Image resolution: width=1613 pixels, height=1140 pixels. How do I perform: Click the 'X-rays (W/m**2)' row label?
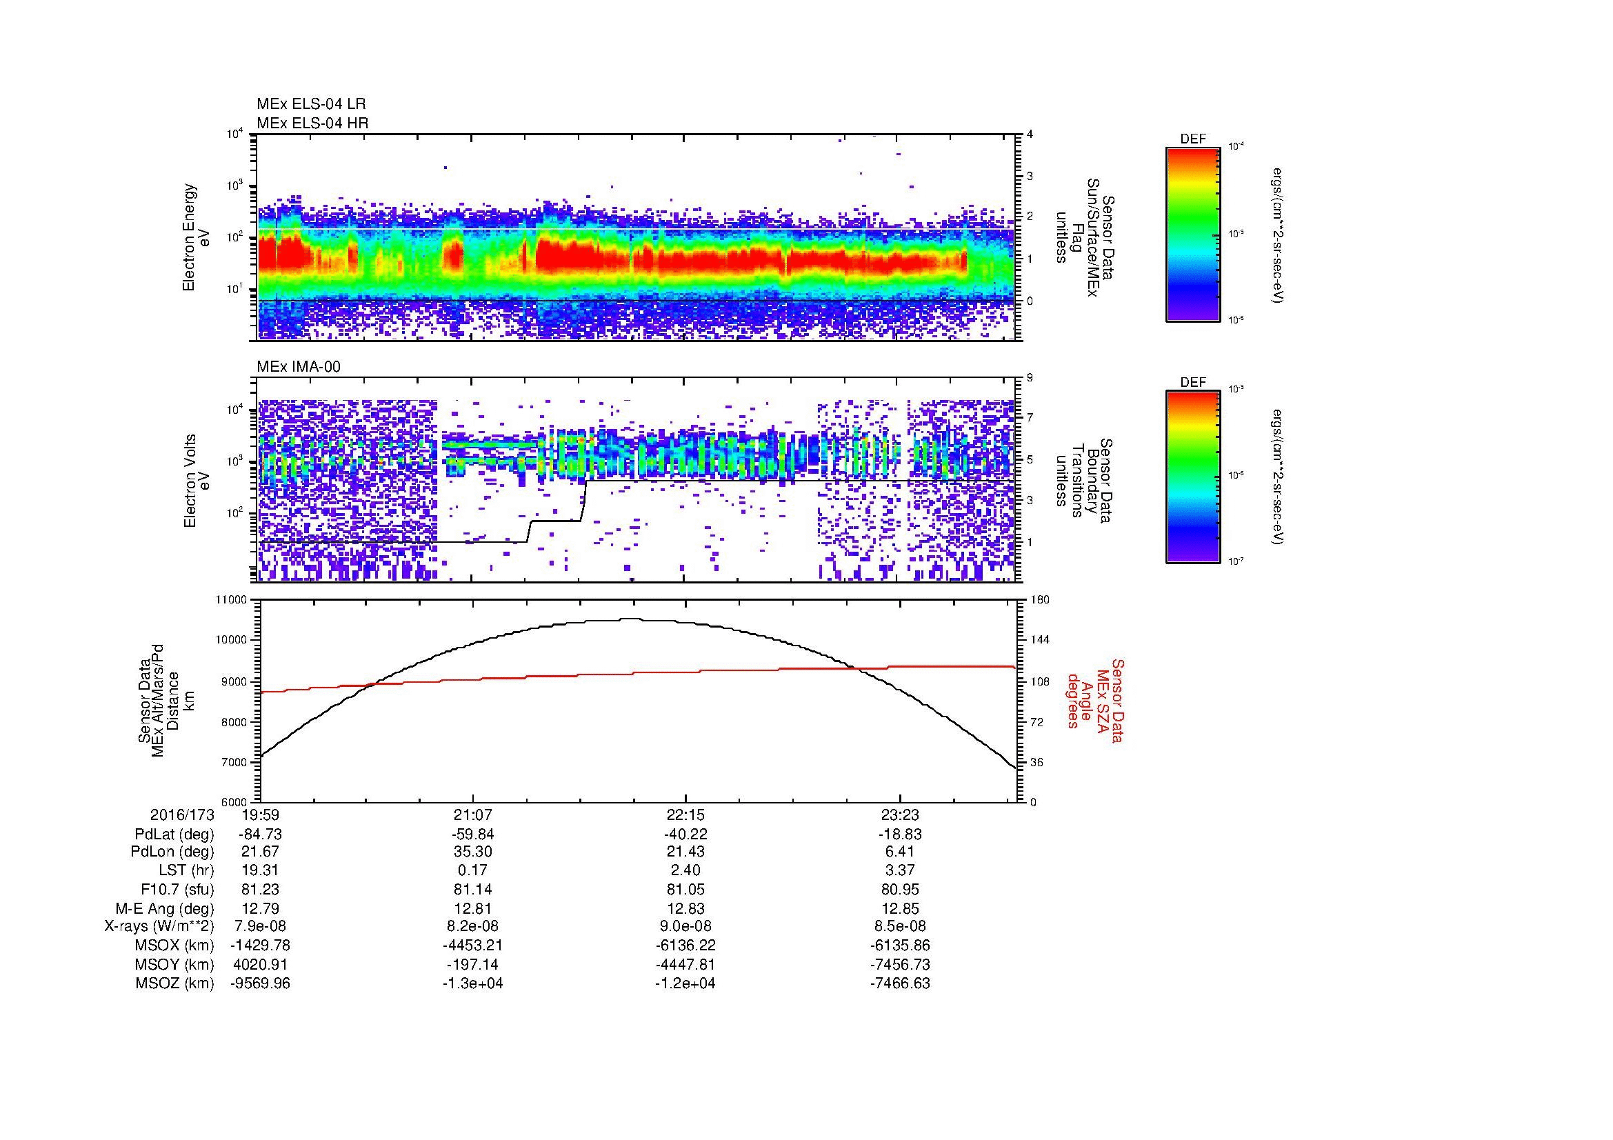159,926
